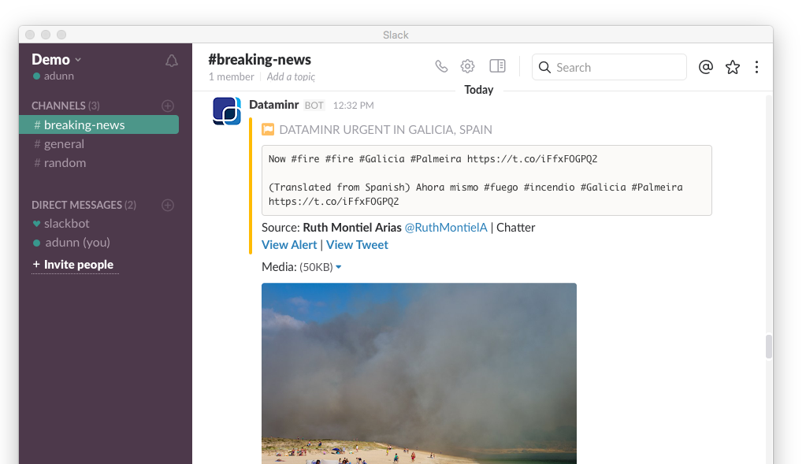
Task: Add a channel with the plus icon
Action: click(x=167, y=106)
